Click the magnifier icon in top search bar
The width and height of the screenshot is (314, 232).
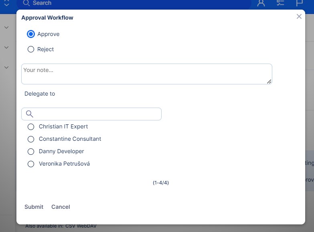click(x=26, y=3)
